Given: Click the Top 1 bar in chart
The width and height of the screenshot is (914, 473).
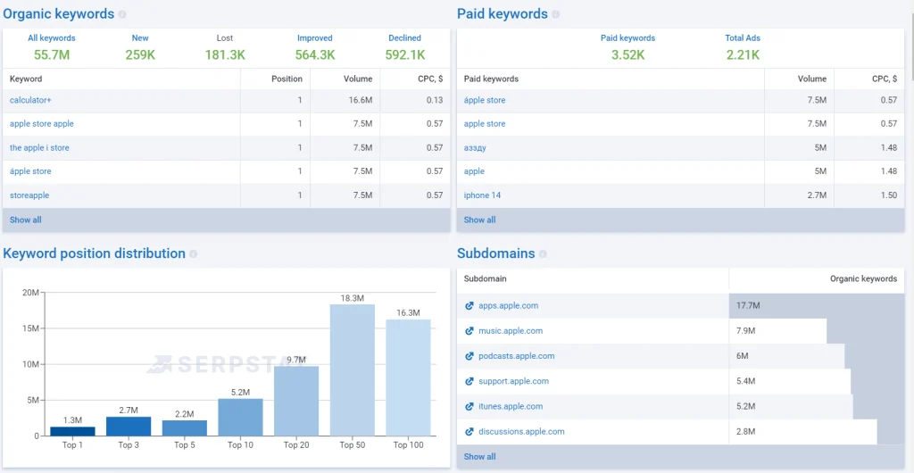Looking at the screenshot, I should click(72, 431).
